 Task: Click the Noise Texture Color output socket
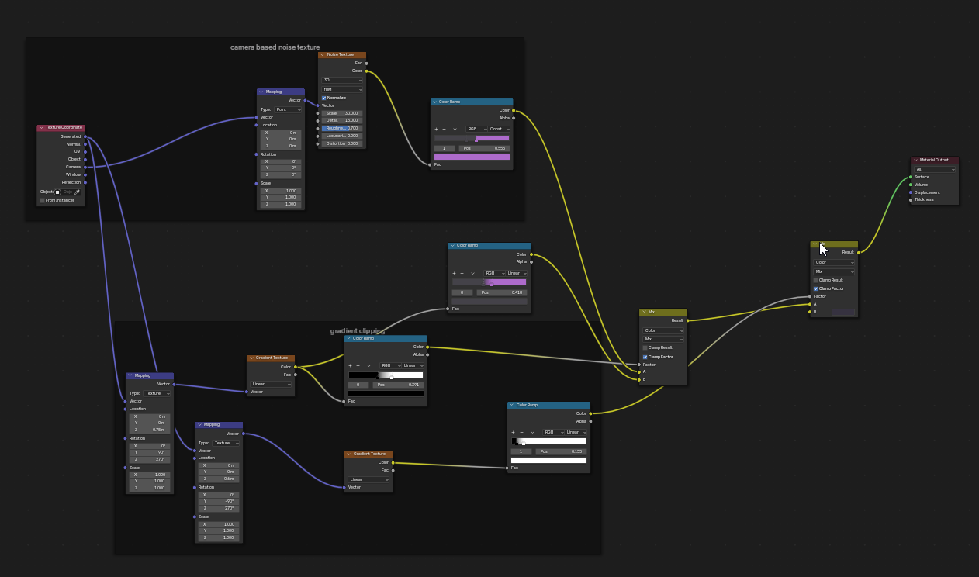[366, 71]
